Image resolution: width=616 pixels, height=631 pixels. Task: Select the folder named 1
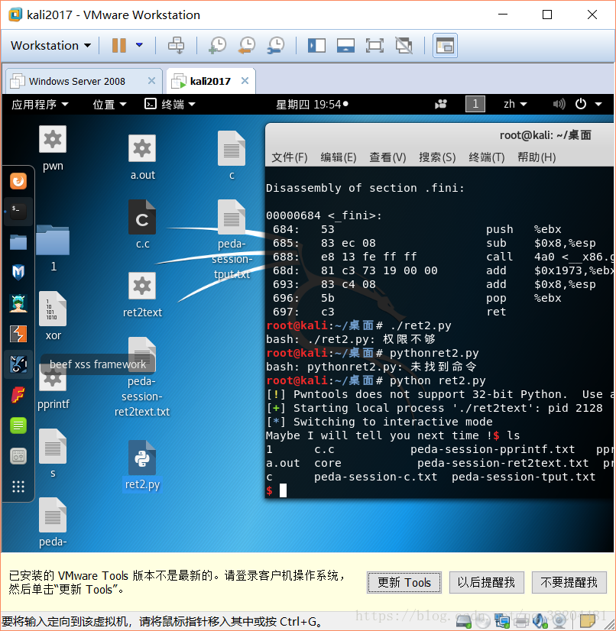coord(53,248)
